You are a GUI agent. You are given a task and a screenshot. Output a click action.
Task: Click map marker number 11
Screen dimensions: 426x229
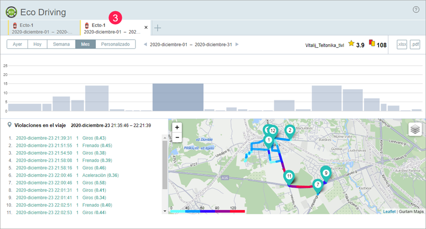point(289,176)
